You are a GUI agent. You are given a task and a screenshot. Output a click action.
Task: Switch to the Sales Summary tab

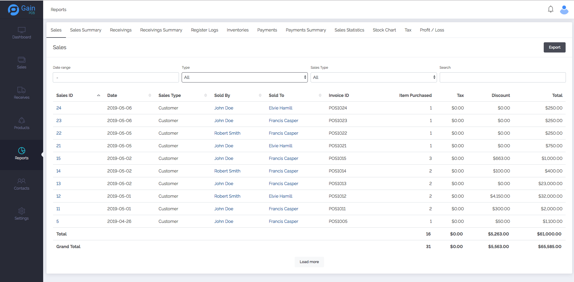click(85, 30)
